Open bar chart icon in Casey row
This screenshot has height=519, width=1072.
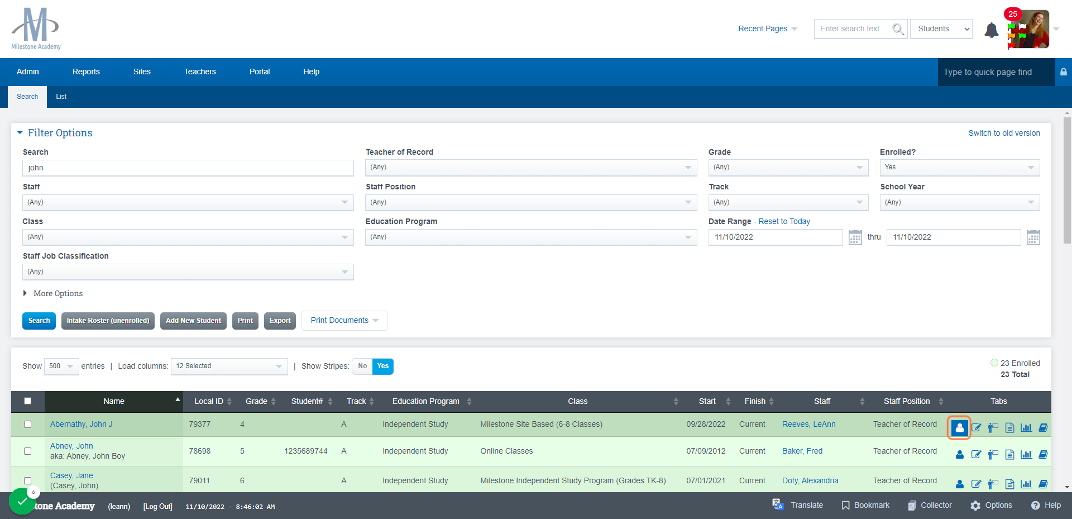click(x=1026, y=484)
